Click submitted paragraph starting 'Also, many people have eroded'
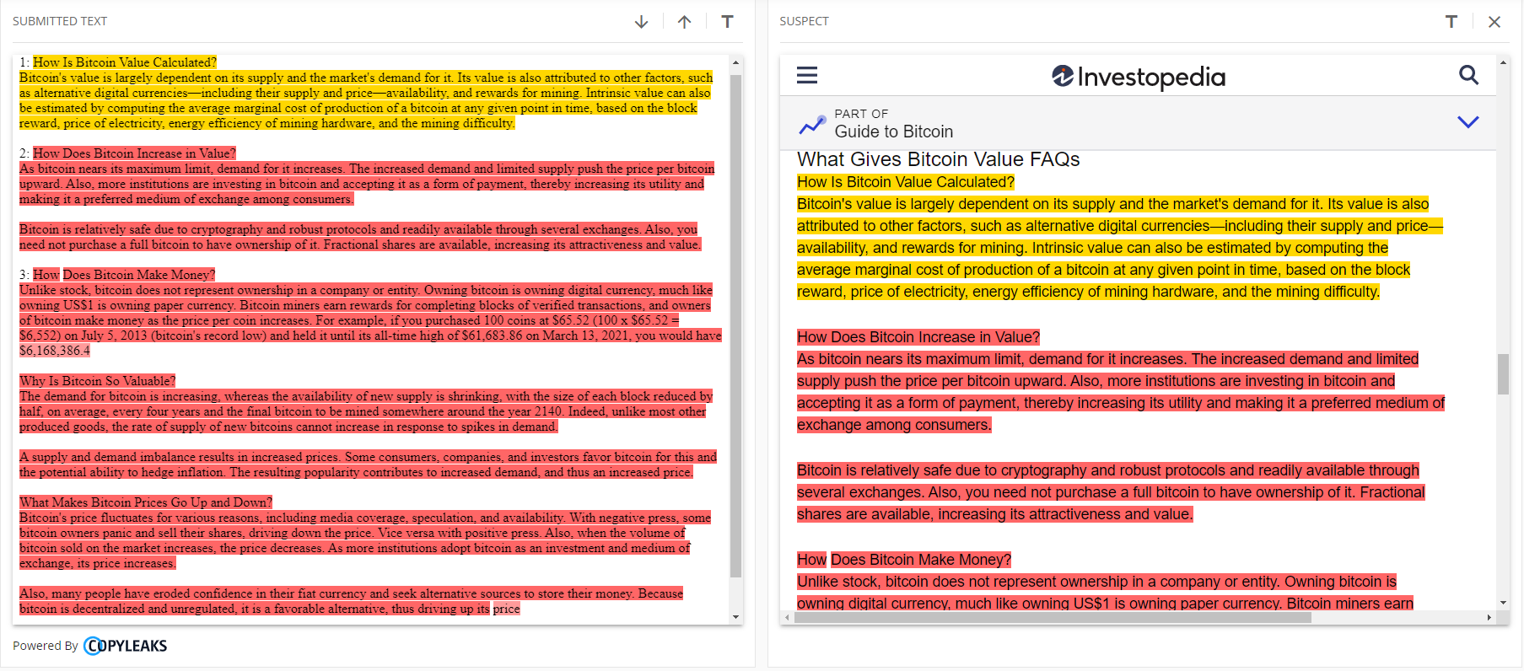 351,601
